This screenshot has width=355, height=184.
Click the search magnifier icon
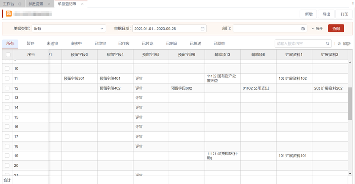327,44
